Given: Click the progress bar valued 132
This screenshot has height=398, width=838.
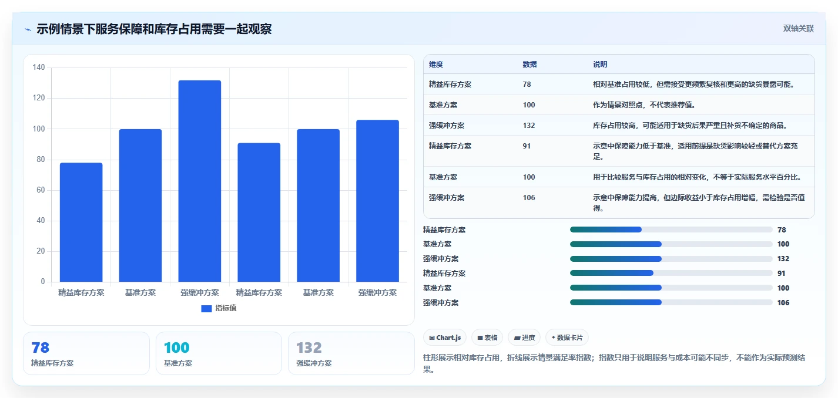Looking at the screenshot, I should coord(671,259).
